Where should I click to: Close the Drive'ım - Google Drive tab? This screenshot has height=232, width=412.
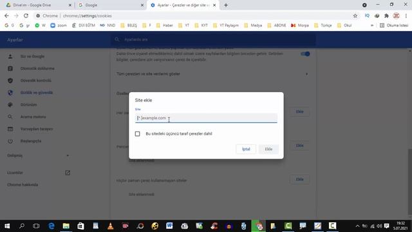tap(70, 5)
